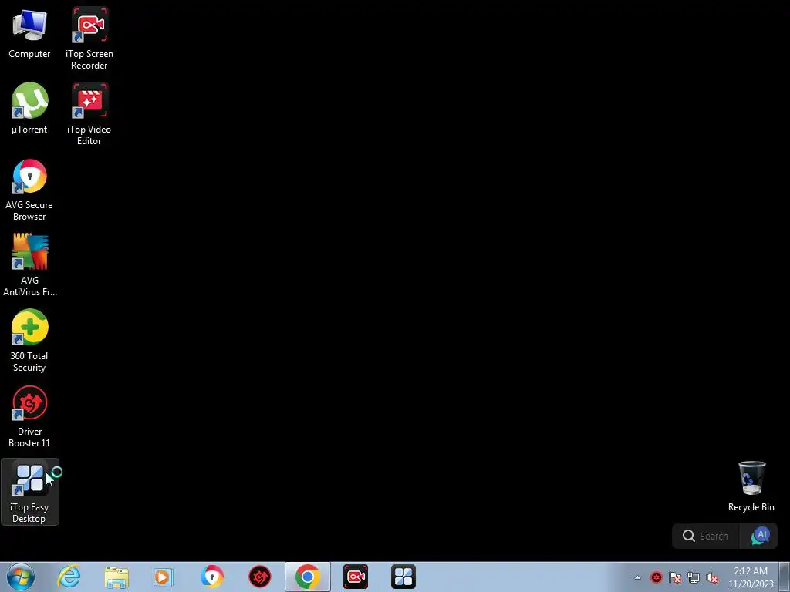This screenshot has width=790, height=592.
Task: Click the Show desktop strip beside the clock
Action: [x=785, y=577]
